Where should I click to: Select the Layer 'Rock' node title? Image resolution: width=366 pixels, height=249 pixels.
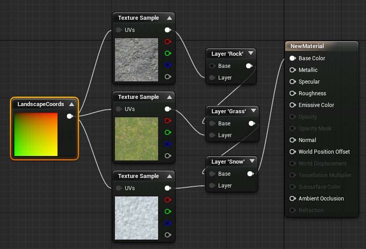tap(227, 54)
